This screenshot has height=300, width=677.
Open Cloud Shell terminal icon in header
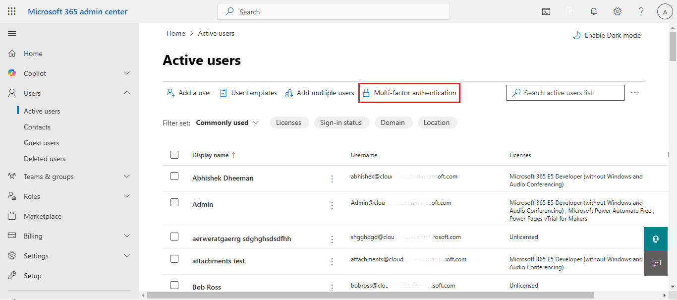[x=546, y=12]
